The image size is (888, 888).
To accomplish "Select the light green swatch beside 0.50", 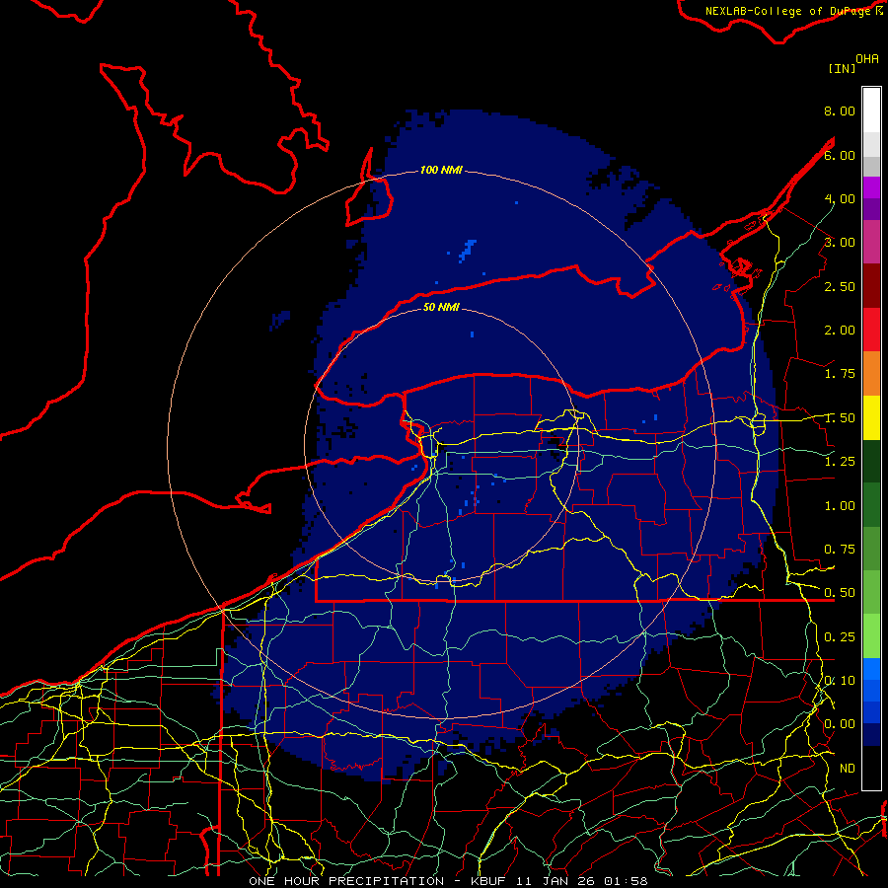I will (x=871, y=592).
